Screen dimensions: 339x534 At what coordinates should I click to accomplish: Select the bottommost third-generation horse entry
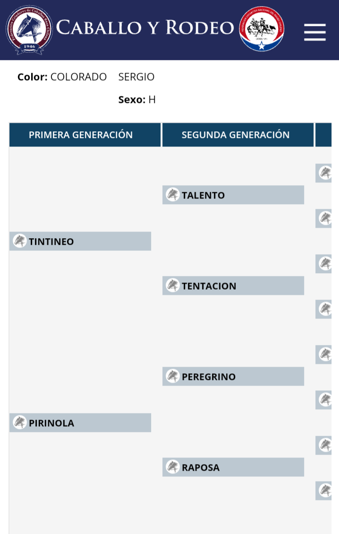click(x=324, y=491)
